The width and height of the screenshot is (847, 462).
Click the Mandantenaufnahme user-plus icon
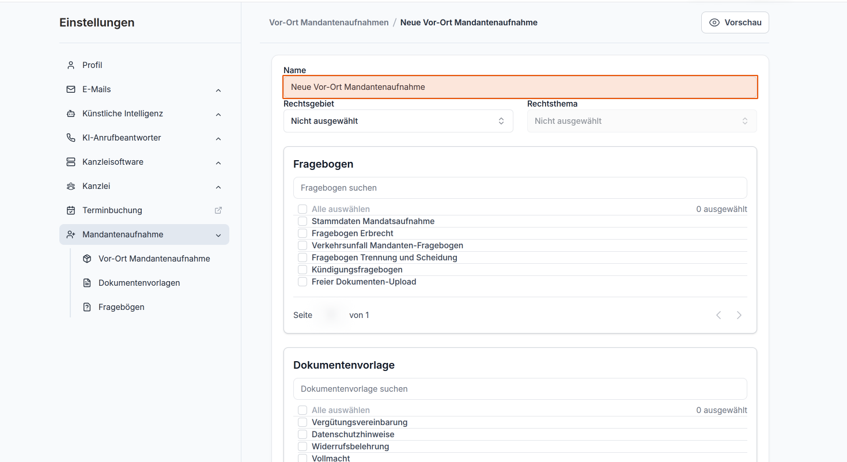point(71,234)
